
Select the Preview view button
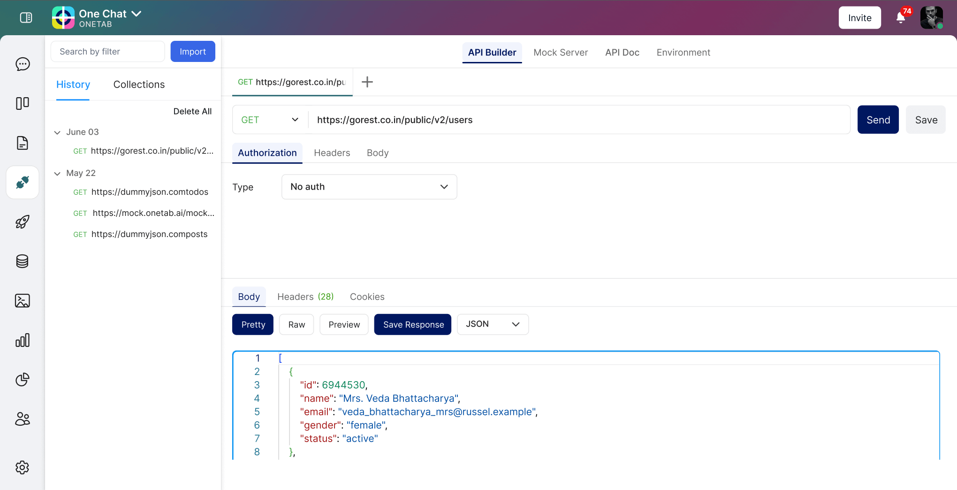pos(344,324)
